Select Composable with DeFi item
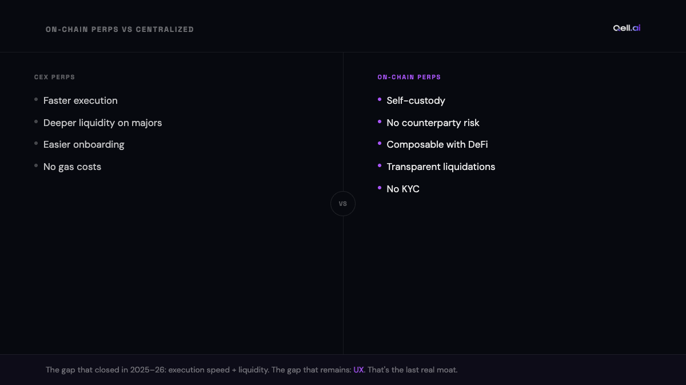 pos(437,144)
